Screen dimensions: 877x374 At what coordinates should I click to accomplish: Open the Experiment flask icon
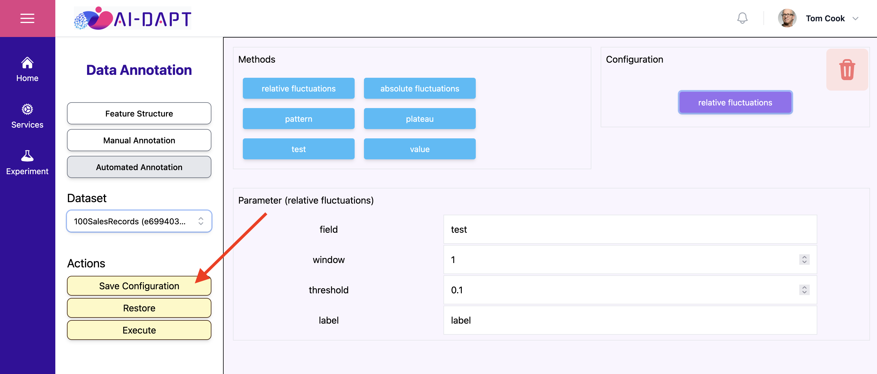[x=27, y=156]
